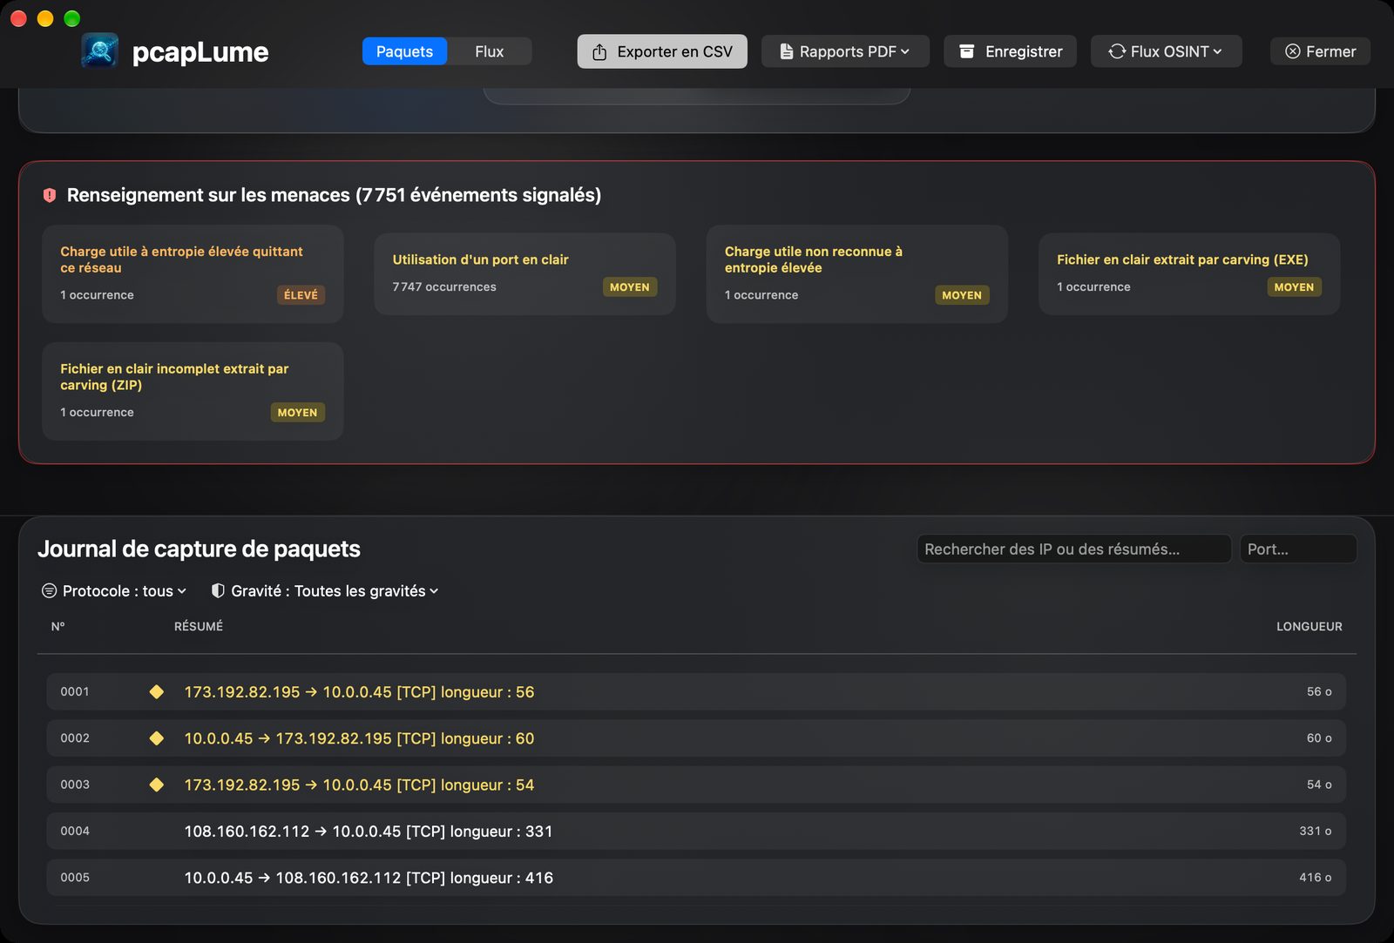1394x943 pixels.
Task: Click the LONGUEUR column header
Action: click(1309, 627)
